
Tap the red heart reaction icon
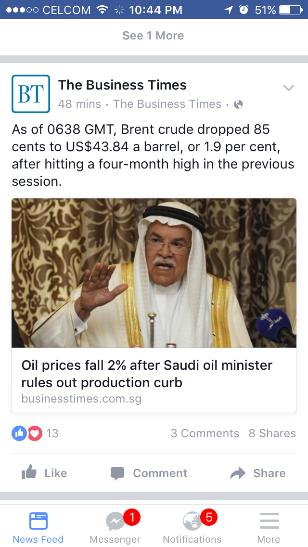(35, 433)
